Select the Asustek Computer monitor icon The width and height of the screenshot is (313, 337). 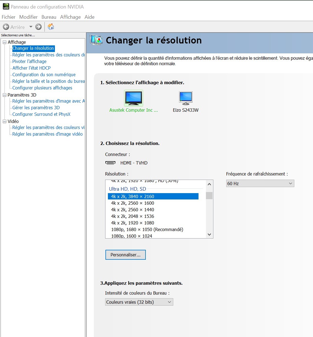coord(133,98)
